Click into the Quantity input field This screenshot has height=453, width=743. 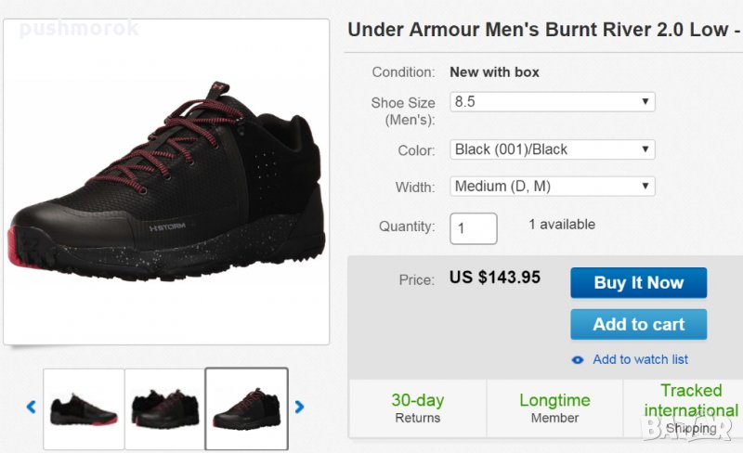click(474, 227)
